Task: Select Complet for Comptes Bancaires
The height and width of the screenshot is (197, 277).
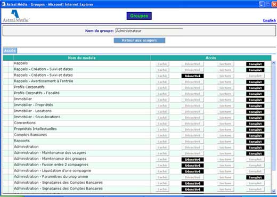Action: pyautogui.click(x=255, y=136)
